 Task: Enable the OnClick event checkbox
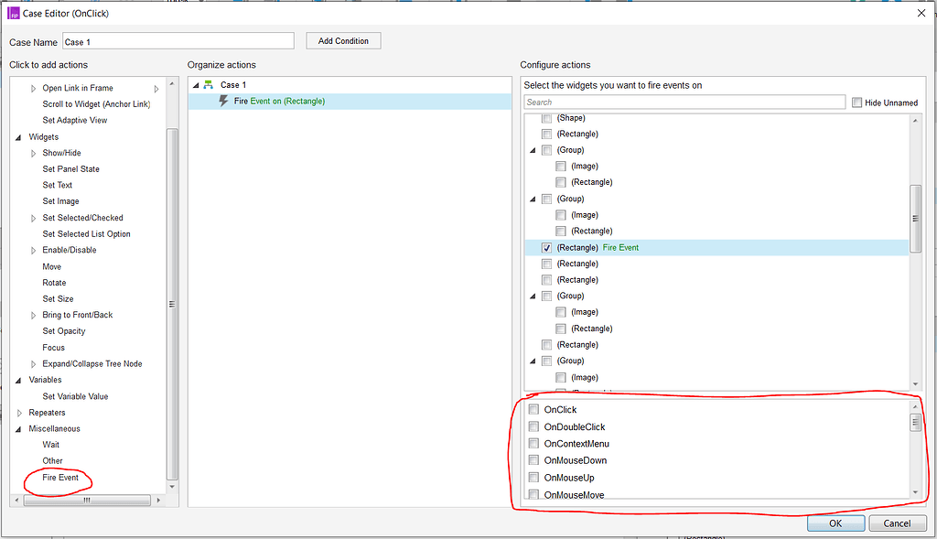(x=533, y=410)
